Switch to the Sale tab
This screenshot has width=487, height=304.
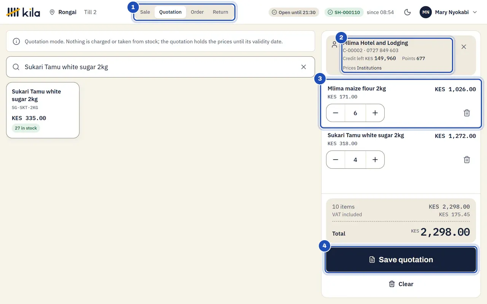(x=145, y=12)
